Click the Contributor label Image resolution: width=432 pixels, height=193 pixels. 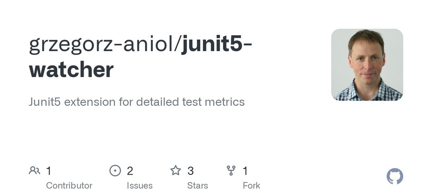pyautogui.click(x=69, y=186)
